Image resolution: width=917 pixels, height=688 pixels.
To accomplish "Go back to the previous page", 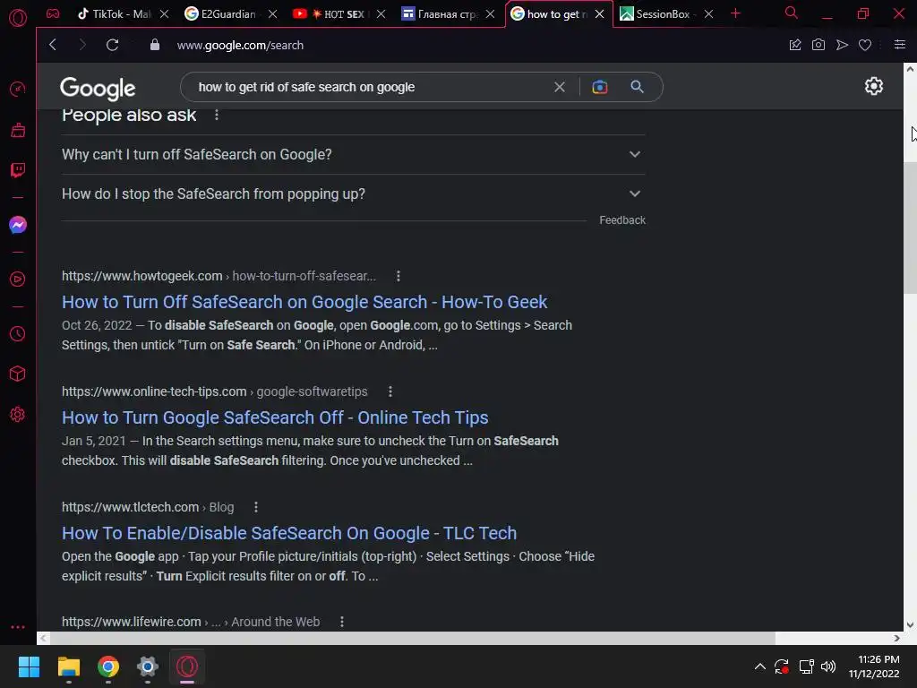I will click(x=53, y=45).
